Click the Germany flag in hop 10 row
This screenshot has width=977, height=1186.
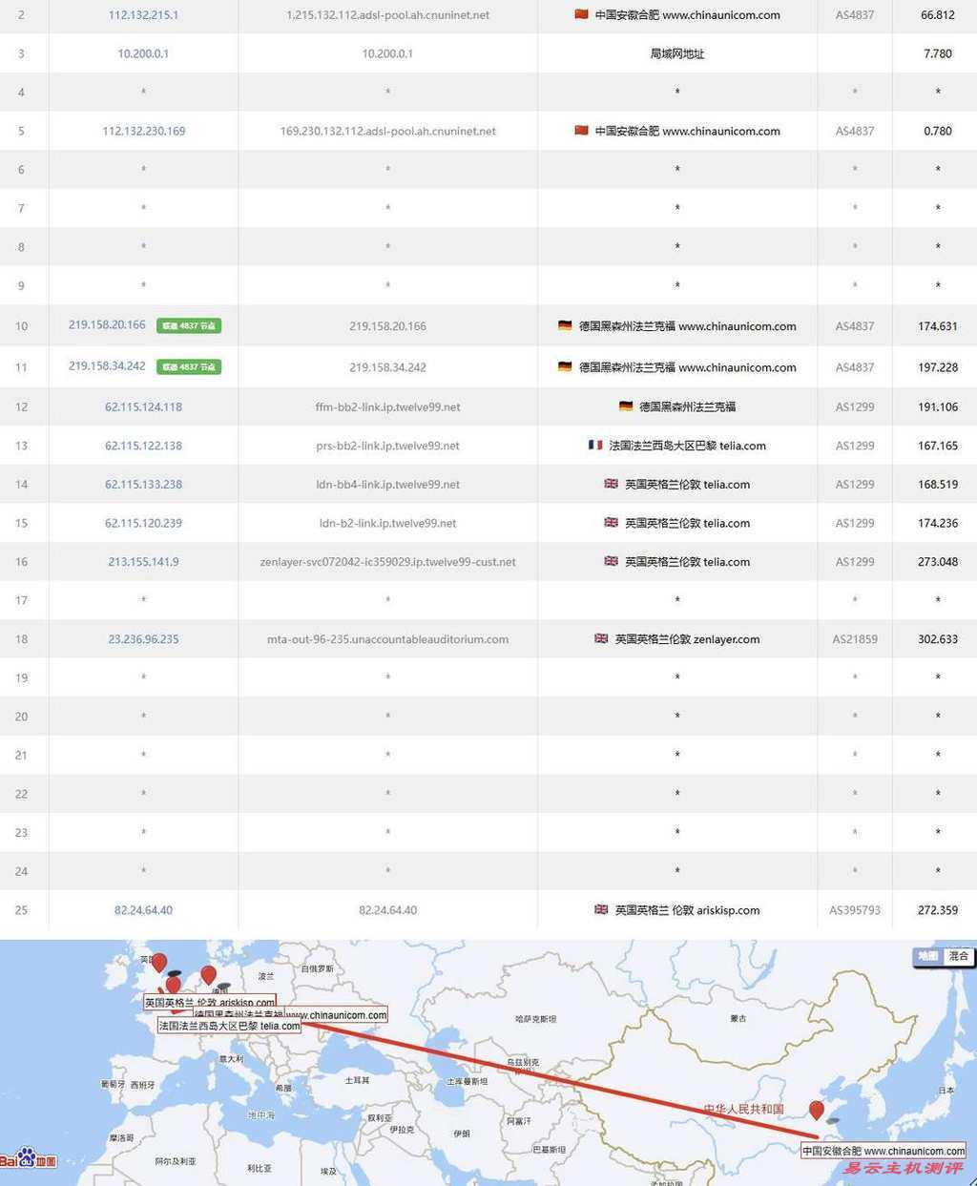(565, 325)
